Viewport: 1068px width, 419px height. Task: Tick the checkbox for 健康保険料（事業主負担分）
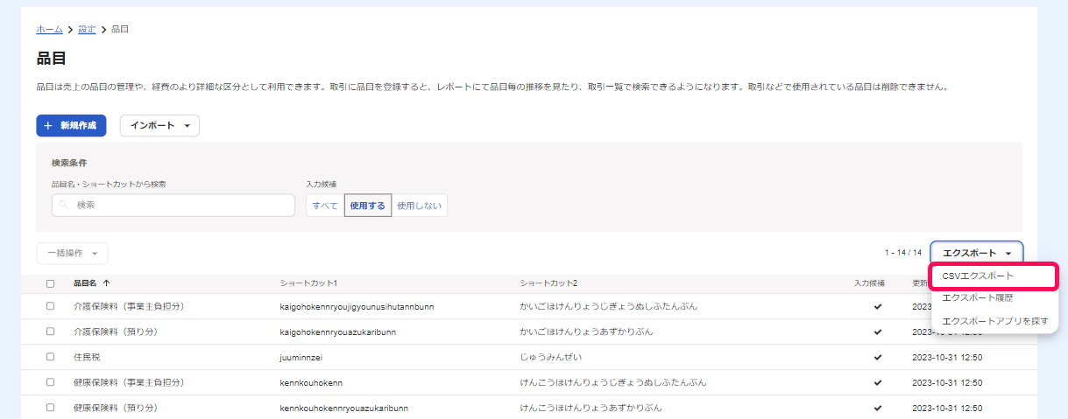(50, 382)
